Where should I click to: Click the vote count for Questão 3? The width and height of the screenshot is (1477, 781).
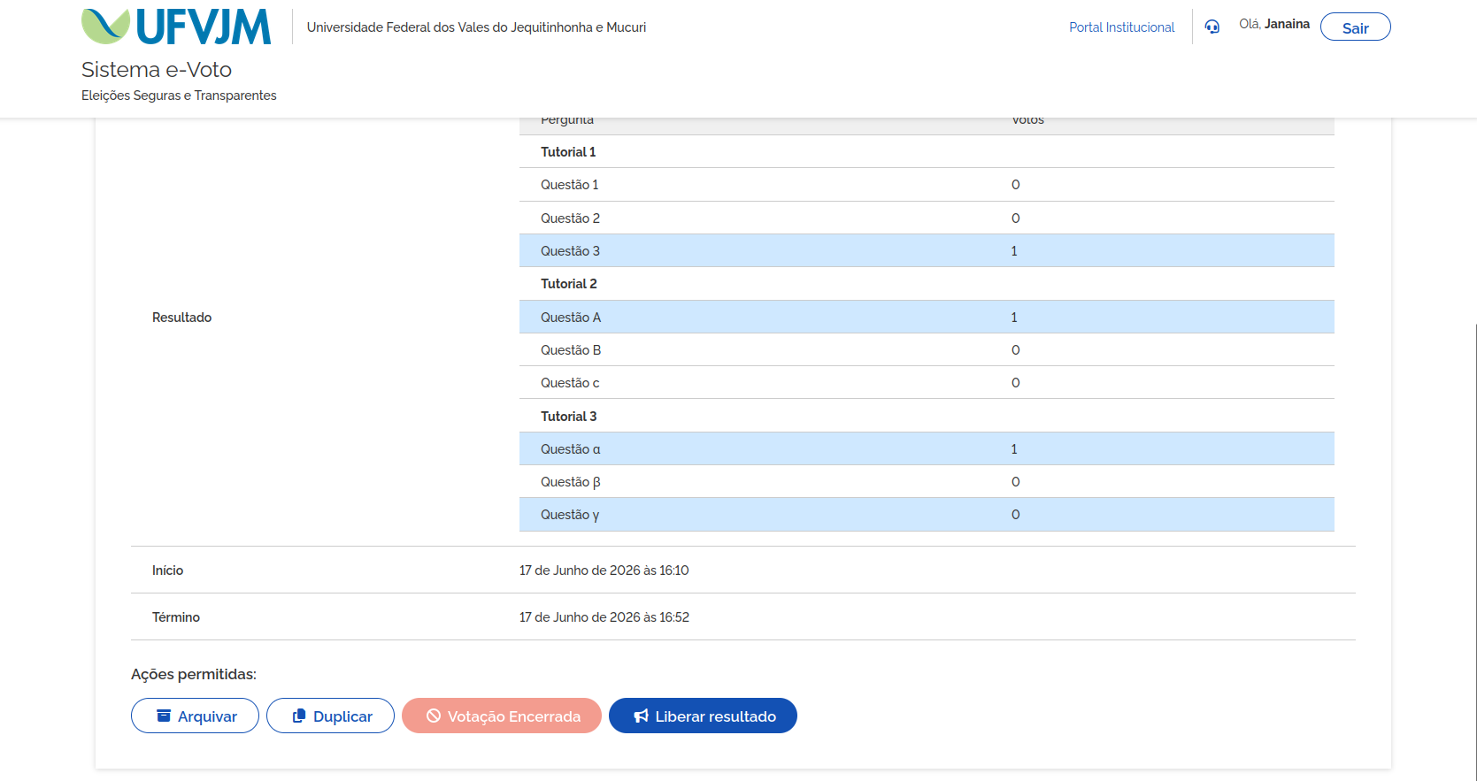click(x=1014, y=251)
